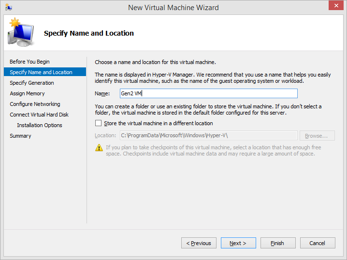Cancel the wizard
Screen dimensions: 347x260
[x=318, y=243]
